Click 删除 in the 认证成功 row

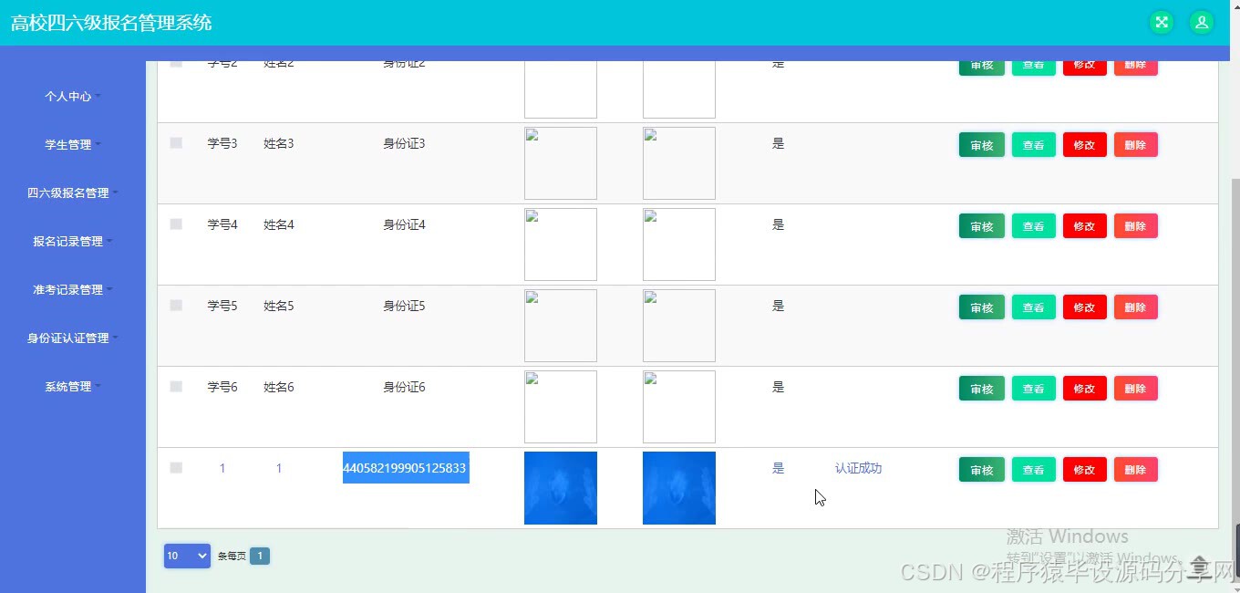[x=1135, y=470]
